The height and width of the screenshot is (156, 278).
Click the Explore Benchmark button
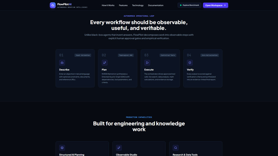tap(189, 5)
